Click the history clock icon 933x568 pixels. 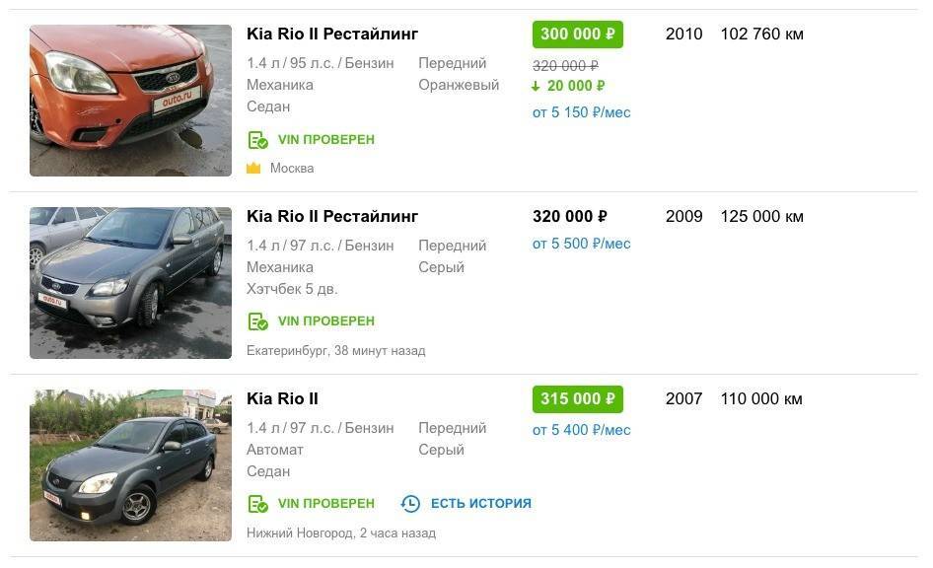click(x=410, y=504)
